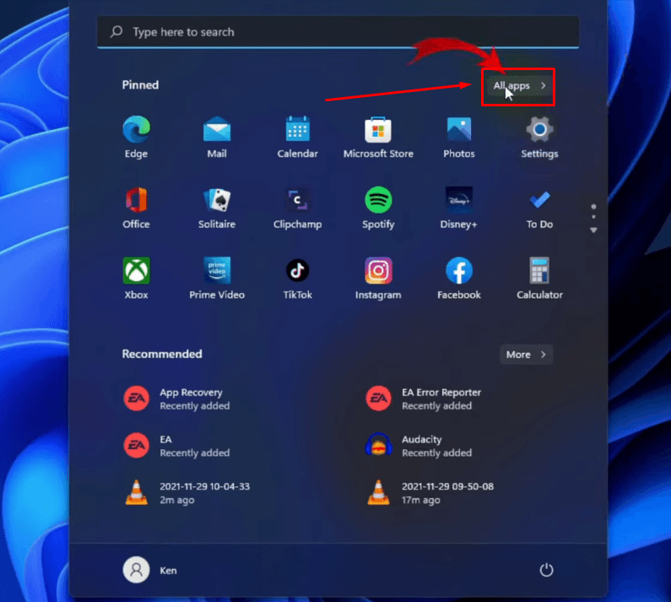The image size is (671, 602).
Task: Select the second pinned page indicator dot
Action: point(593,217)
